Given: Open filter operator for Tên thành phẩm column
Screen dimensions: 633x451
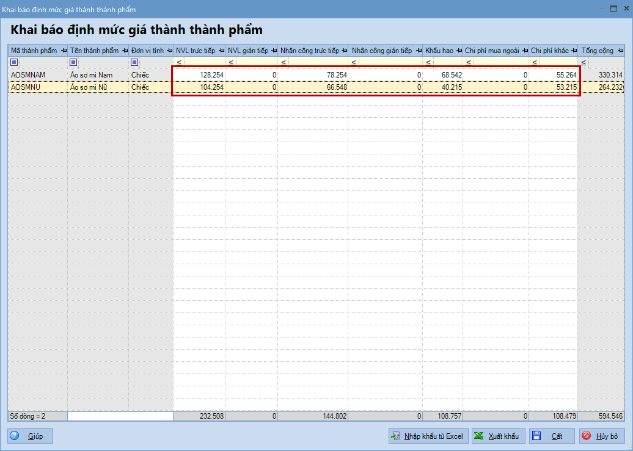Looking at the screenshot, I should tap(73, 62).
